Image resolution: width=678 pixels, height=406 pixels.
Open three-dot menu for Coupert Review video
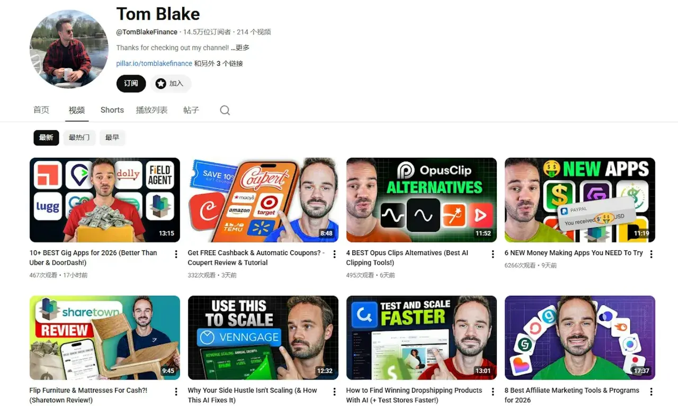334,254
